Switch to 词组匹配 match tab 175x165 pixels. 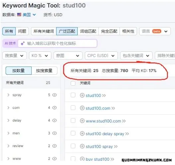pos(88,31)
